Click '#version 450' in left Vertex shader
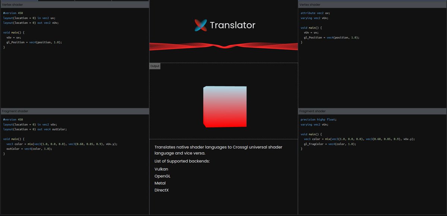447x216 pixels. (13, 13)
